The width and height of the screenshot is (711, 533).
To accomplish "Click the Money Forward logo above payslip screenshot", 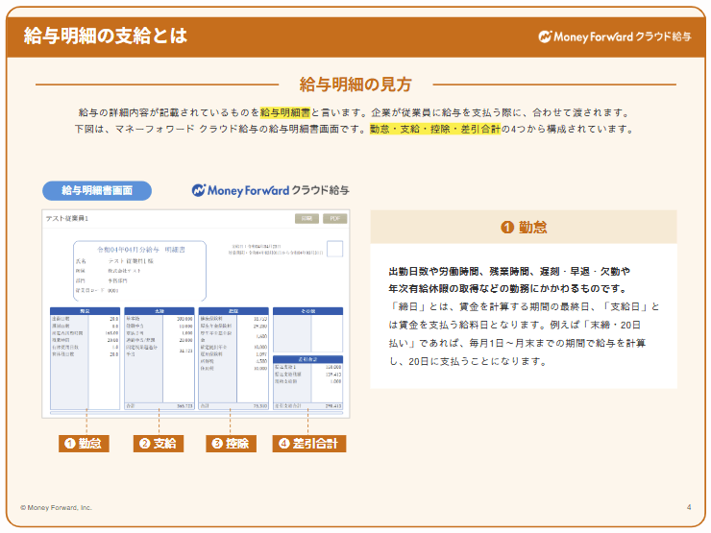I will pyautogui.click(x=270, y=190).
